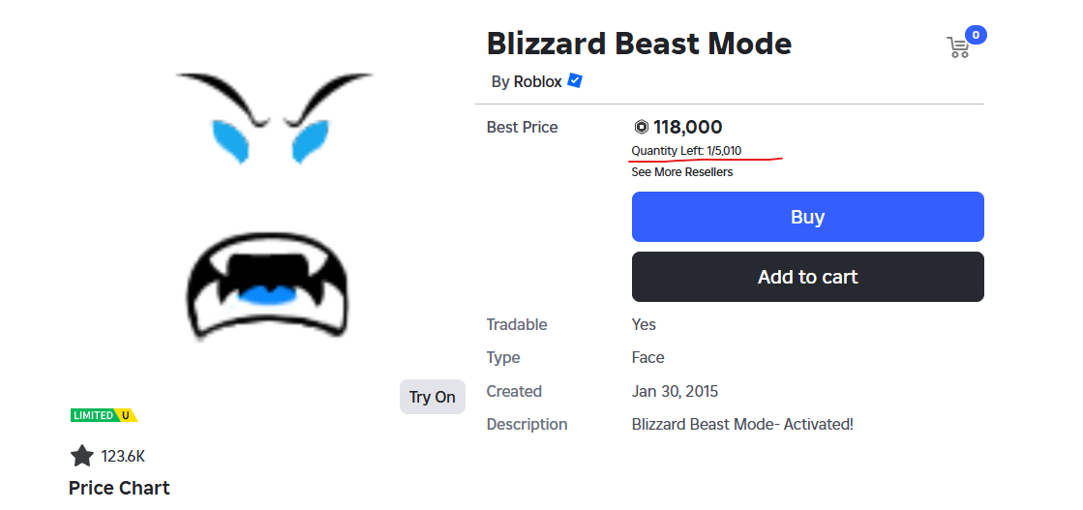Click the green Limited badge
The height and width of the screenshot is (510, 1083).
tap(93, 415)
